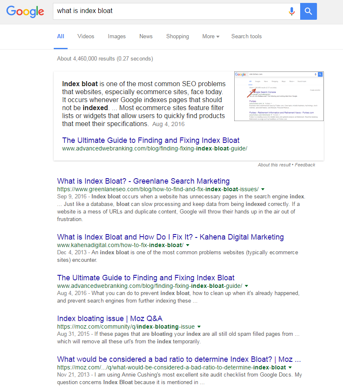Open 'What is Index Bloat? - Greenlane Search Marketing'
343x390 pixels.
pos(144,181)
